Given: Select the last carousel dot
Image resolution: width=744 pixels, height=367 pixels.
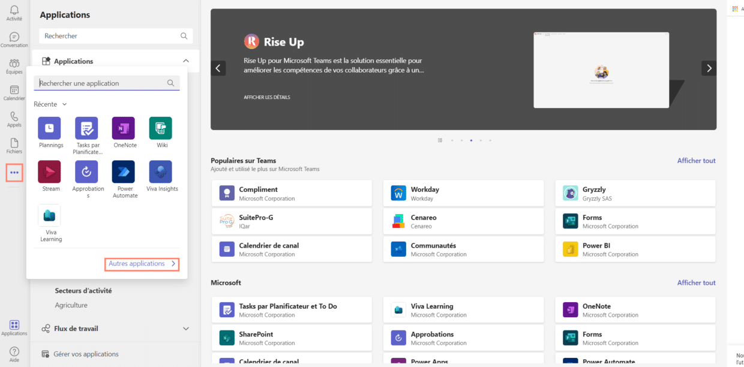Looking at the screenshot, I should [490, 140].
